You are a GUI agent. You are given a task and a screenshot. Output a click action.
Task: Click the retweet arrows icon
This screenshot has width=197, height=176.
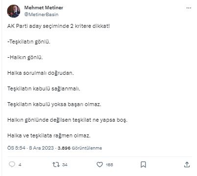(56, 165)
